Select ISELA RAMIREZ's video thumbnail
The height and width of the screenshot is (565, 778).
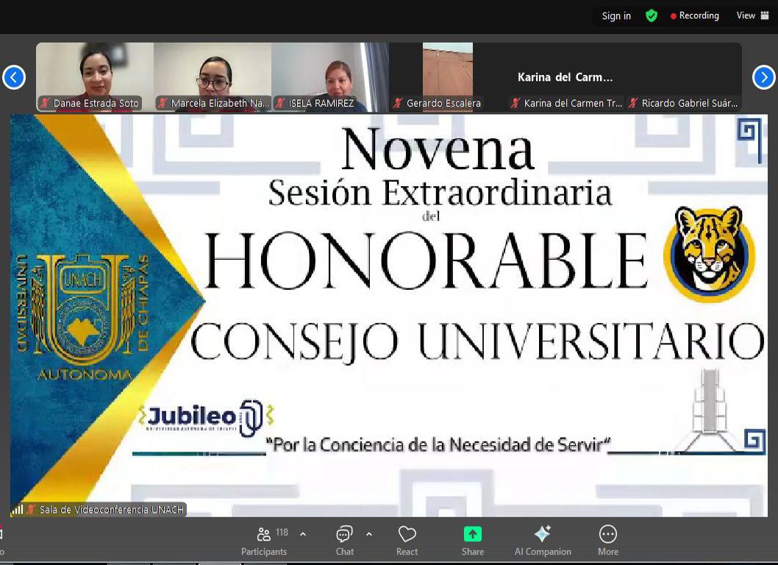tap(330, 77)
